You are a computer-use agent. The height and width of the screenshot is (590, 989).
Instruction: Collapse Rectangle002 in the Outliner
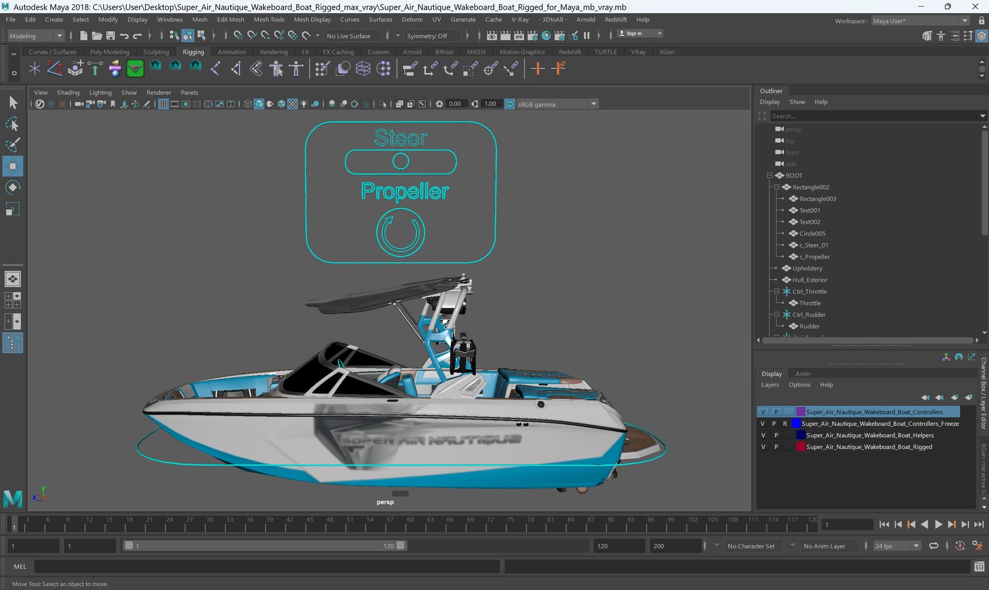(x=776, y=187)
